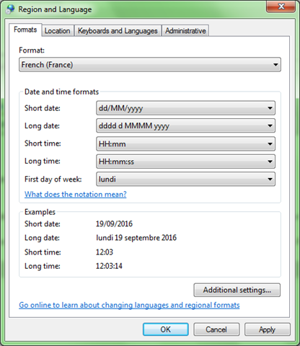Open 'What does the notation mean?' link
This screenshot has width=300, height=346.
point(76,194)
